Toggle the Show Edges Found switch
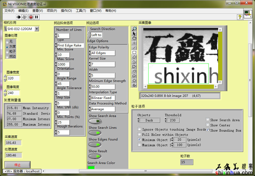 pos(95,144)
